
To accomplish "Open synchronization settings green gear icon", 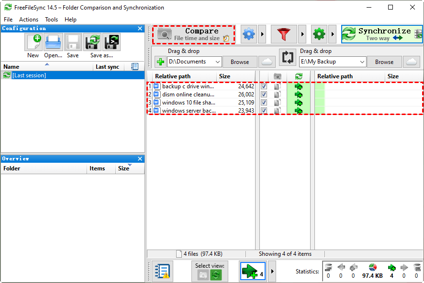I will (x=319, y=34).
